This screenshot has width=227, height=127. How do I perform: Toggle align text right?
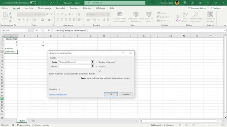[66, 20]
